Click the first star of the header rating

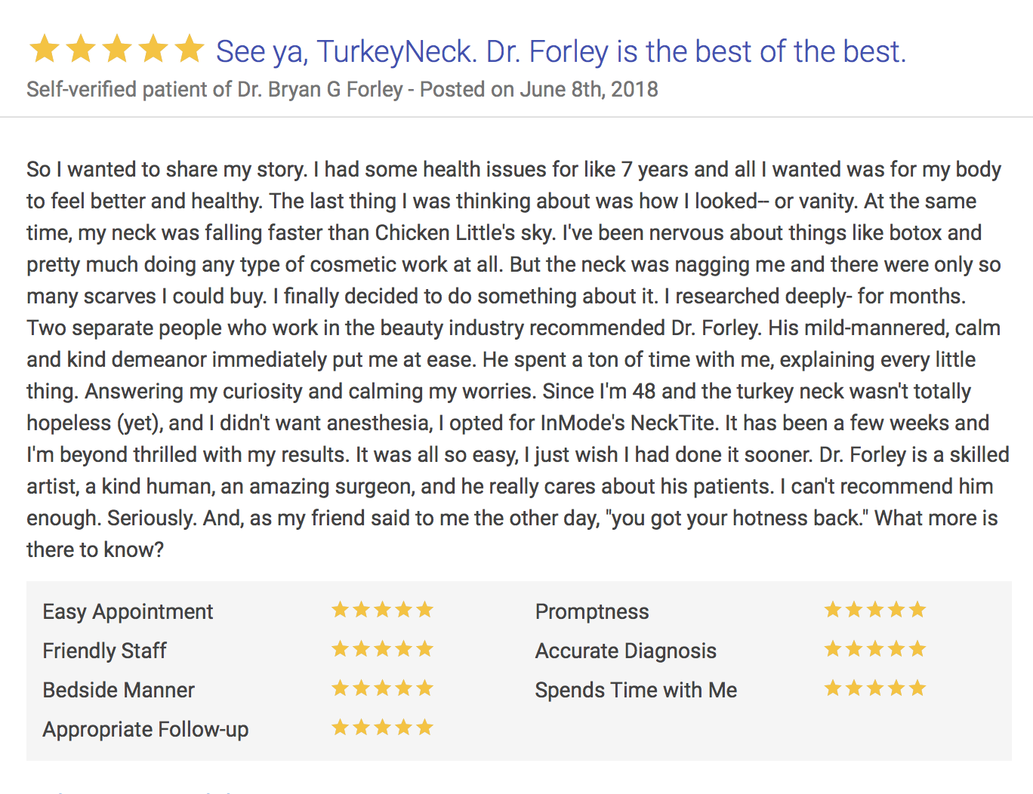click(45, 49)
